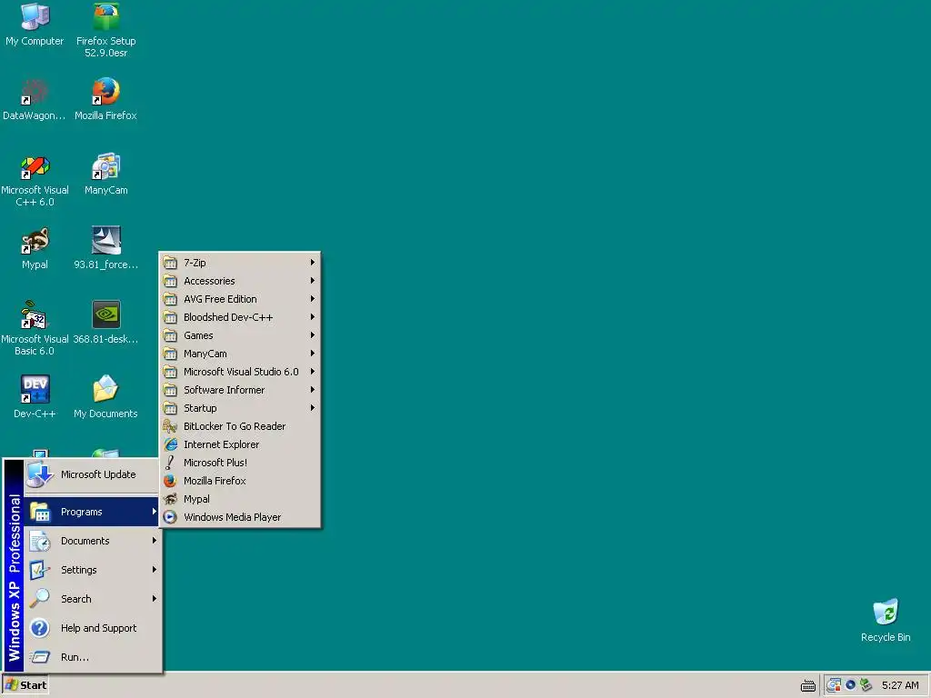
Task: Open the Programs submenu entry
Action: click(x=93, y=512)
